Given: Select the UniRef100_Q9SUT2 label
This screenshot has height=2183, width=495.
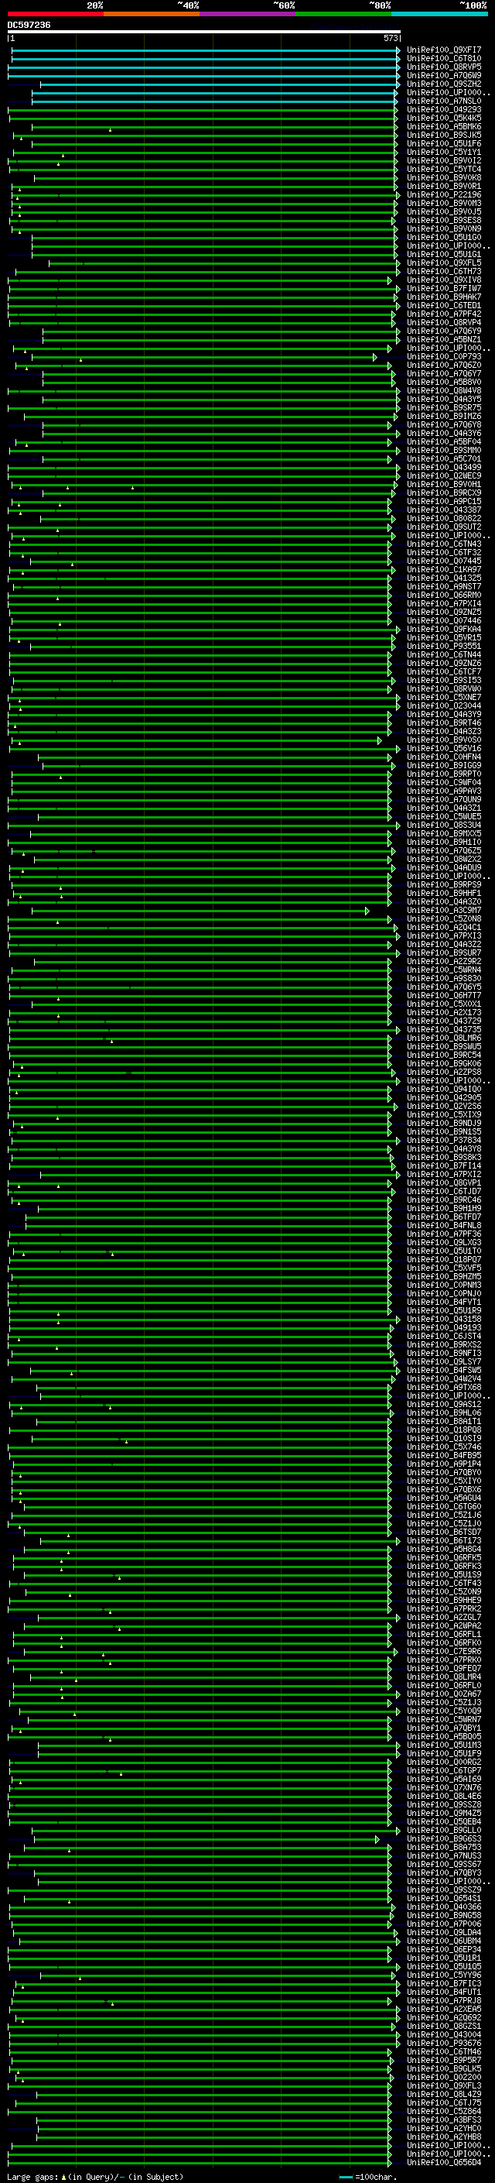Looking at the screenshot, I should 444,527.
